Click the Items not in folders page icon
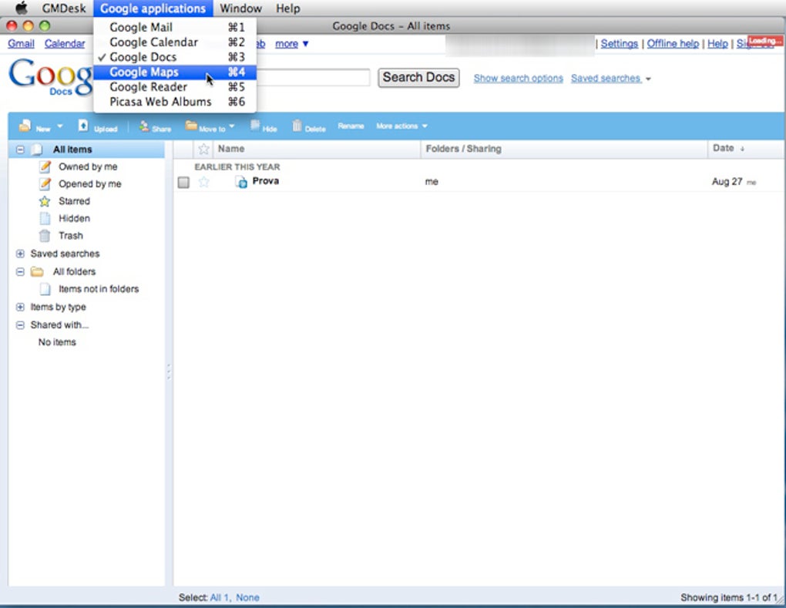The image size is (786, 608). coord(45,289)
